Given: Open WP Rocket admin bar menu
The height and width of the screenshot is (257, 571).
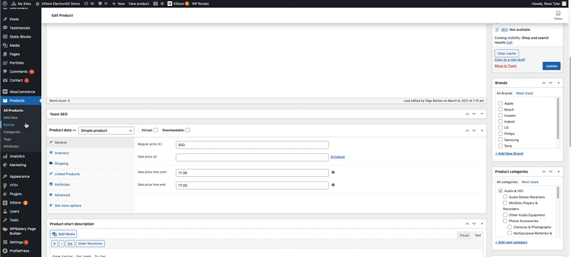Looking at the screenshot, I should [x=200, y=4].
